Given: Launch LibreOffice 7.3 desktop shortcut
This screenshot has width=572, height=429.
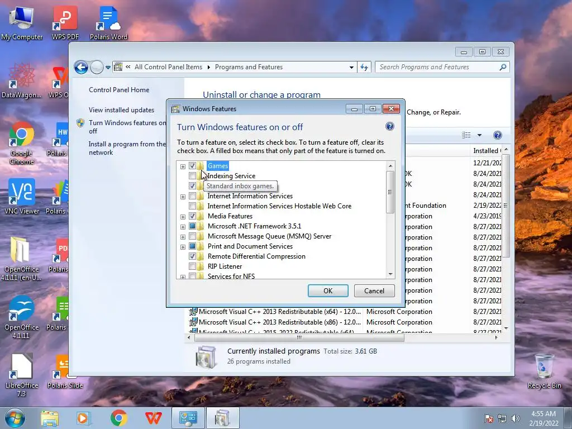Looking at the screenshot, I should [22, 376].
